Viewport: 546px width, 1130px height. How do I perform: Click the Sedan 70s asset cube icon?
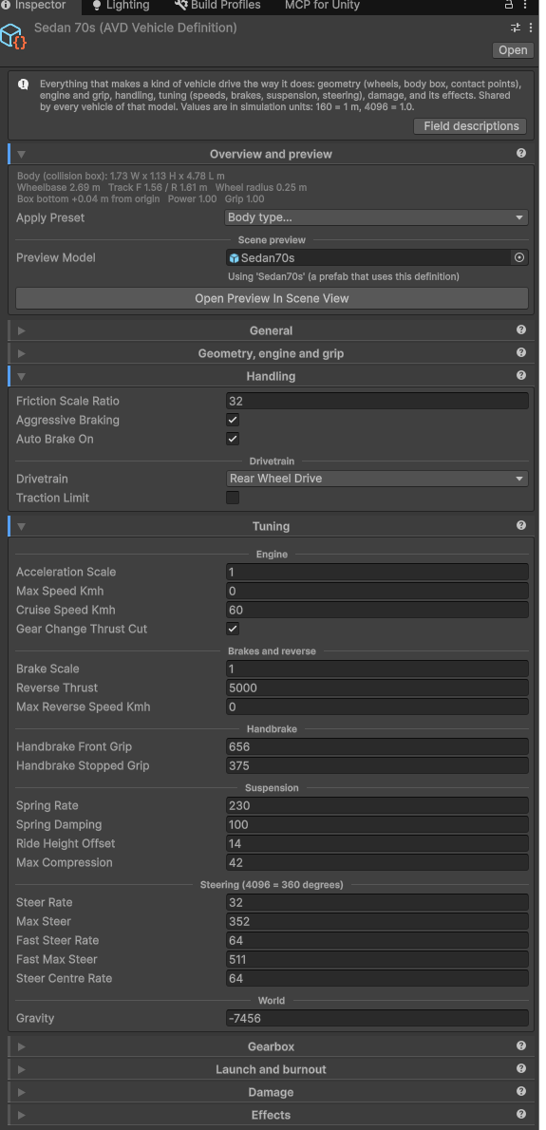click(x=13, y=36)
